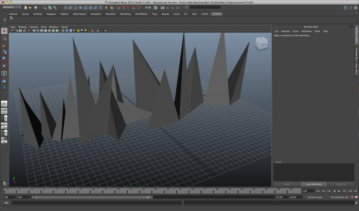
Task: Play the animation forwards
Action: click(x=339, y=191)
